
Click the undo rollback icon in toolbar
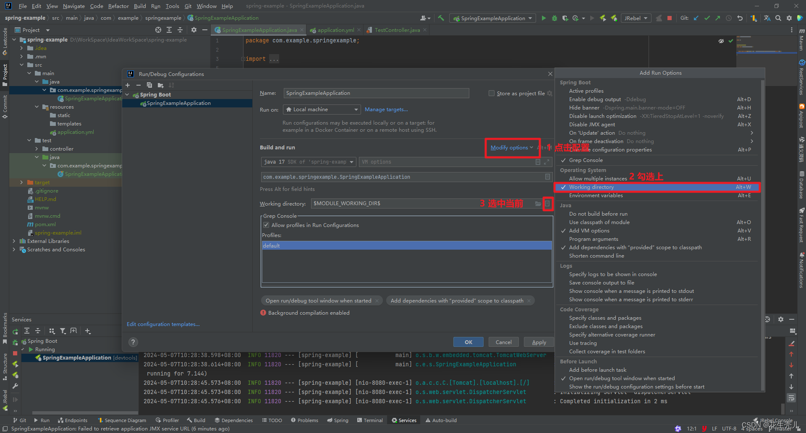point(740,18)
